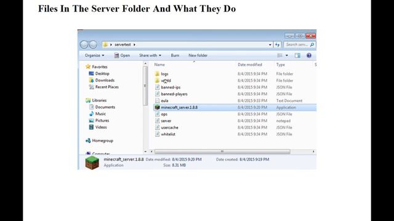394x221 pixels.
Task: Click servertest in the address path
Action: click(x=123, y=45)
